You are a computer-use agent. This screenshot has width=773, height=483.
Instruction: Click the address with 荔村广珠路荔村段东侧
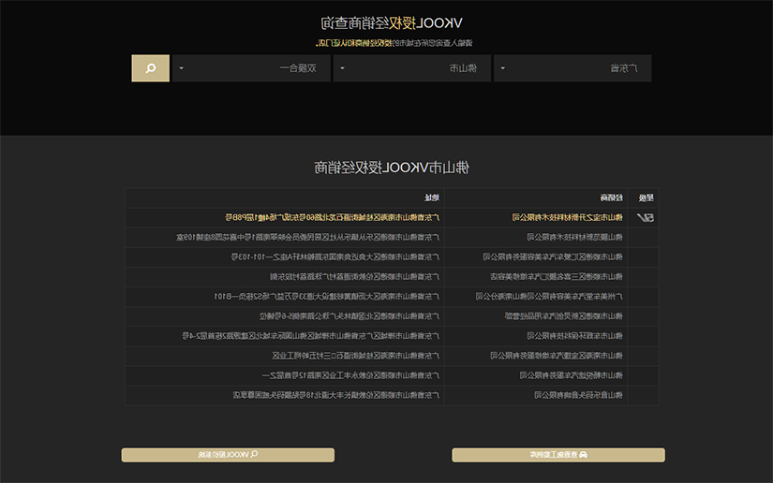tap(354, 277)
